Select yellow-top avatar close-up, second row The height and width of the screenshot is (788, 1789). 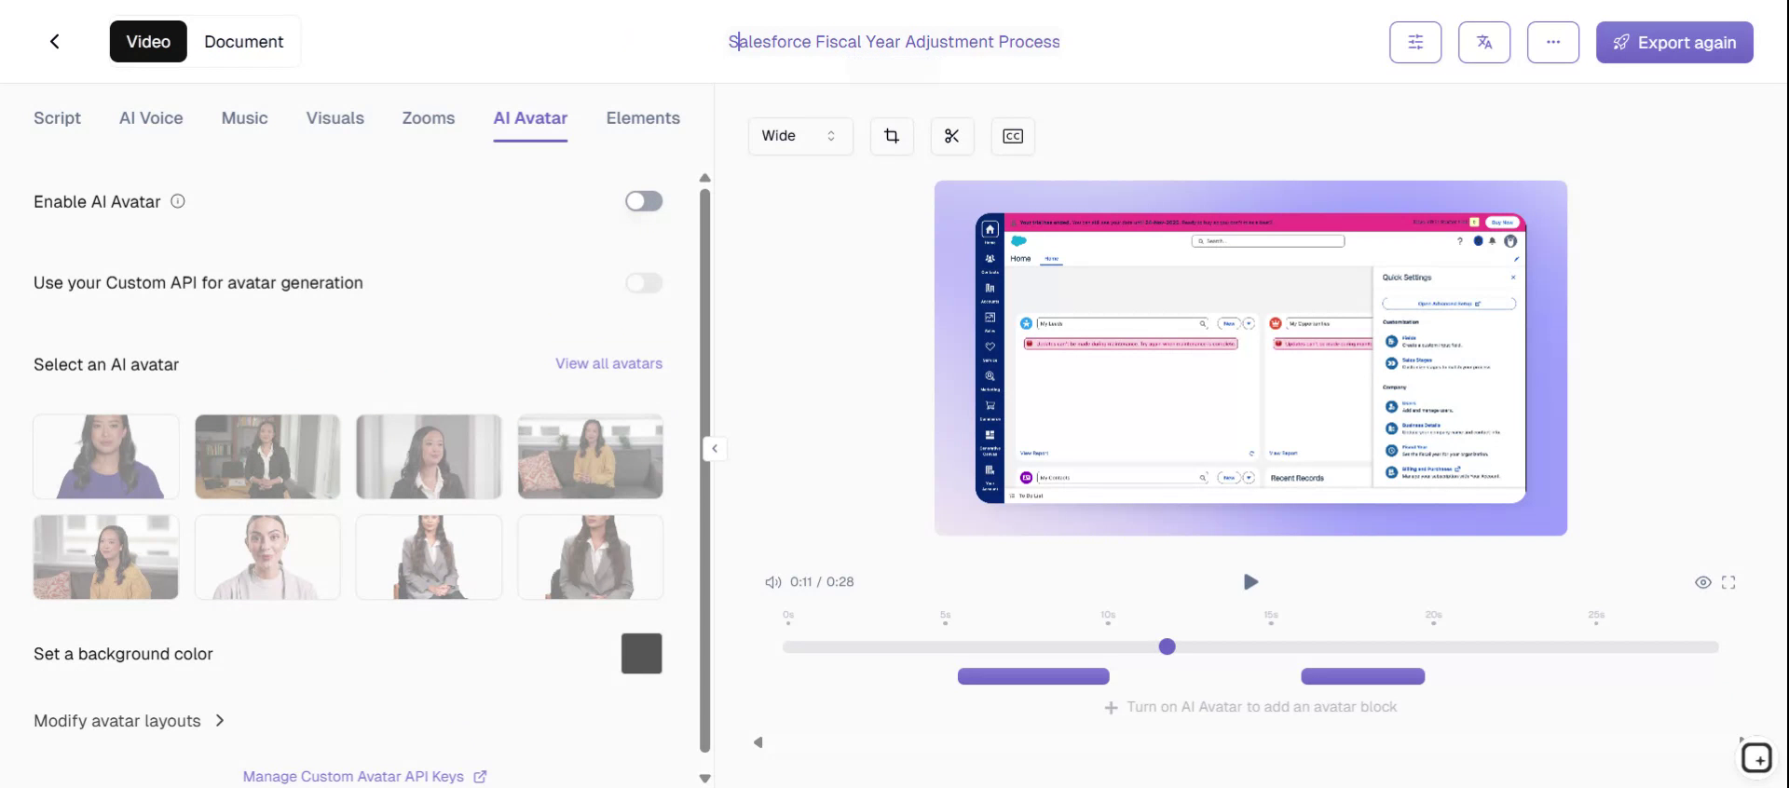[106, 557]
